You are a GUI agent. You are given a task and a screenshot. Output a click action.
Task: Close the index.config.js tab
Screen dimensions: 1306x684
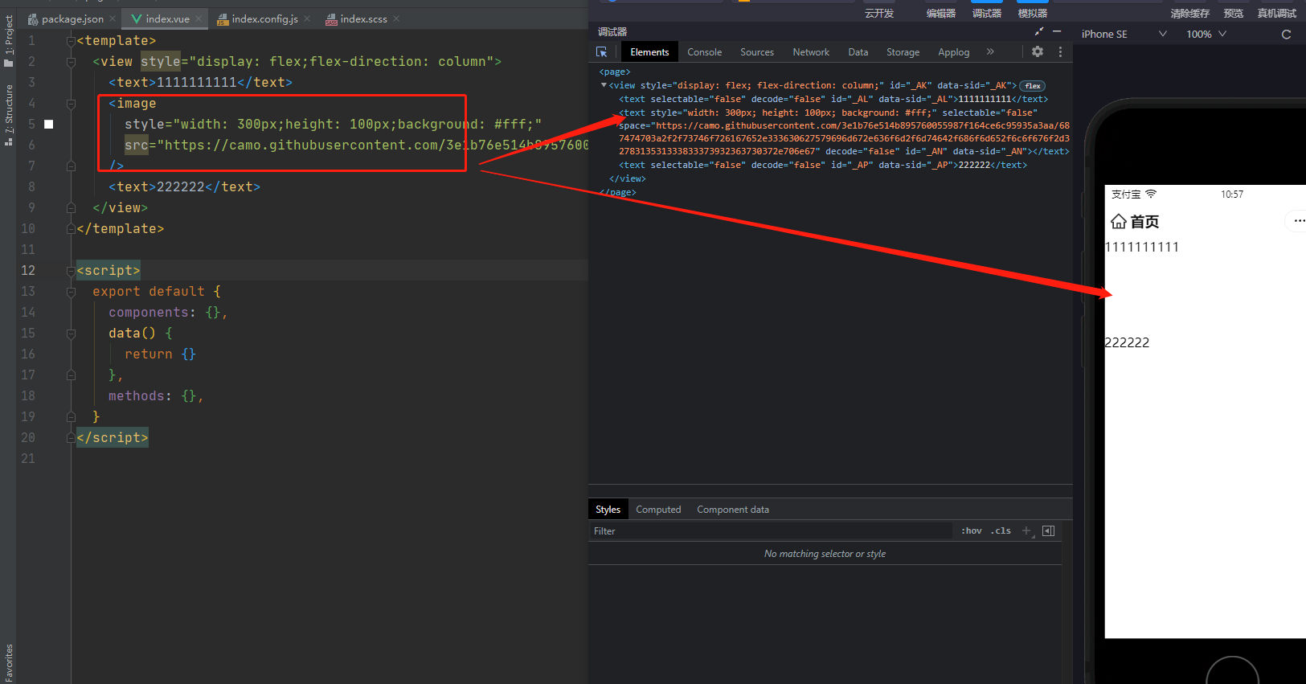coord(307,18)
